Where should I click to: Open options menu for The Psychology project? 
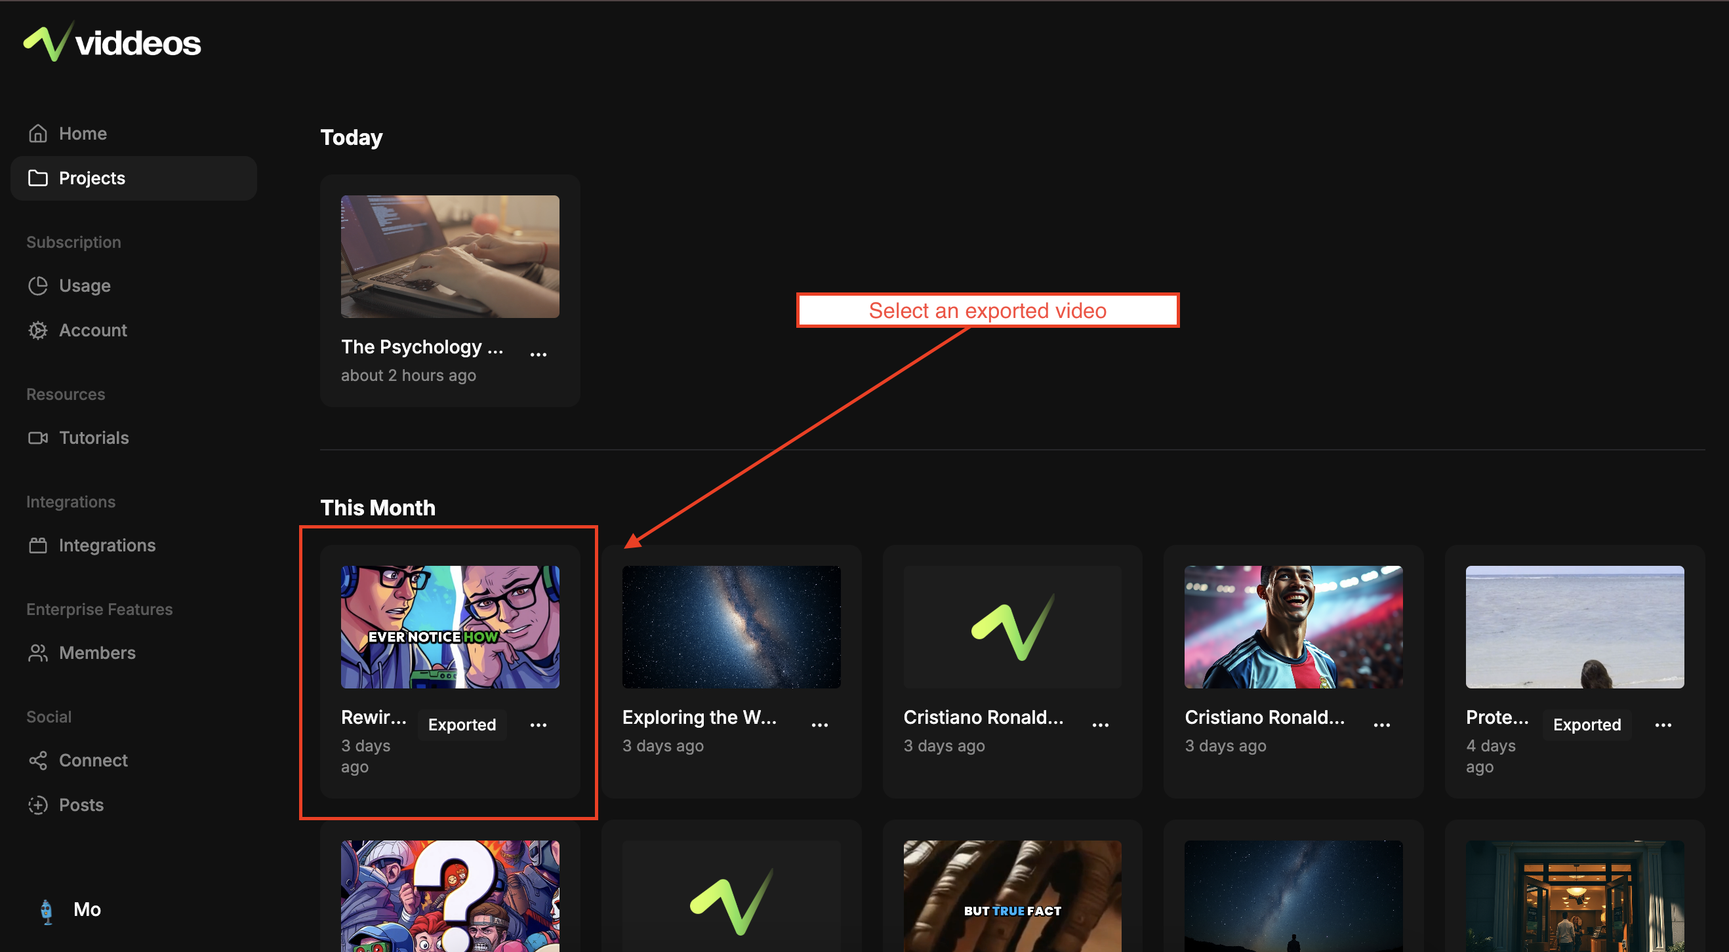click(x=539, y=354)
